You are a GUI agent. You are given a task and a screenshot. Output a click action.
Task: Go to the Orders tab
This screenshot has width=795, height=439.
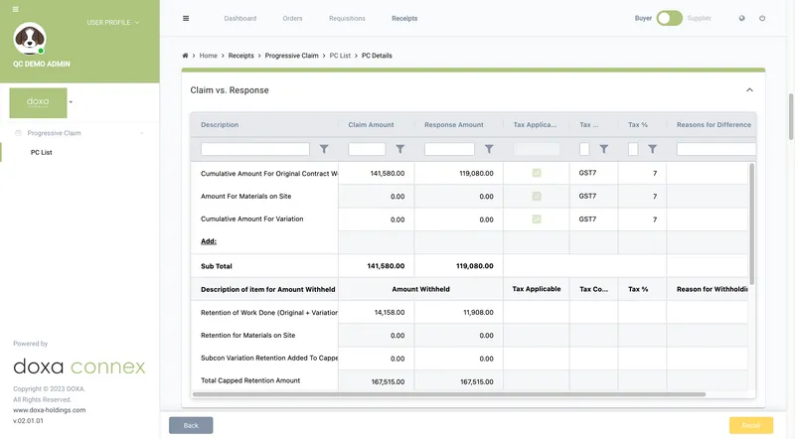pyautogui.click(x=292, y=18)
